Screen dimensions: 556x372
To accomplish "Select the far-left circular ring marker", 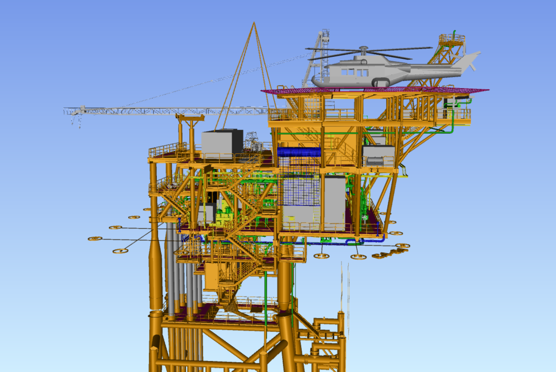I will pos(95,238).
